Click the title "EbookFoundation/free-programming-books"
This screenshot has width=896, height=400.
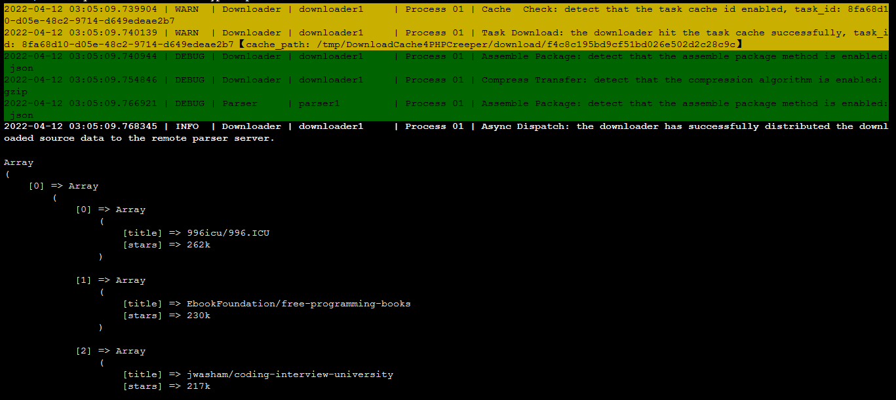pyautogui.click(x=299, y=304)
